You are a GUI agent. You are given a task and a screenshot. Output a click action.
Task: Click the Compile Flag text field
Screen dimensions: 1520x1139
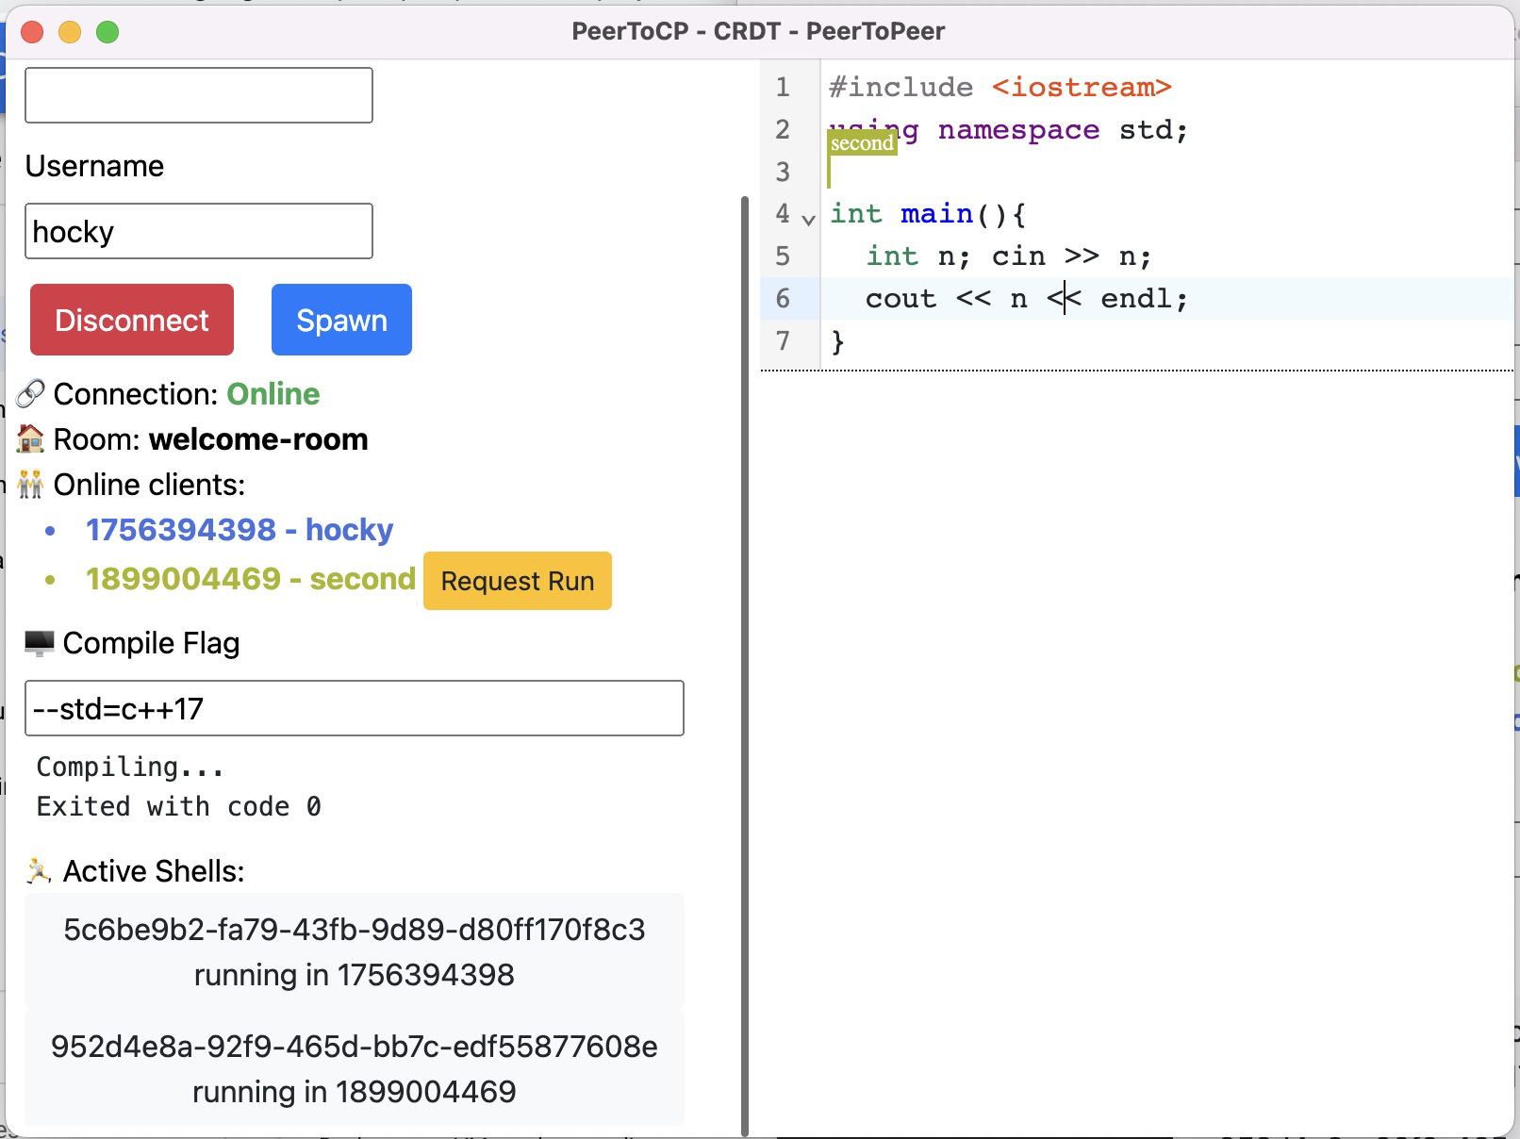354,708
